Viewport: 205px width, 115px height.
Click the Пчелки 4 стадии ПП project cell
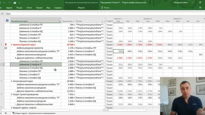point(90,48)
